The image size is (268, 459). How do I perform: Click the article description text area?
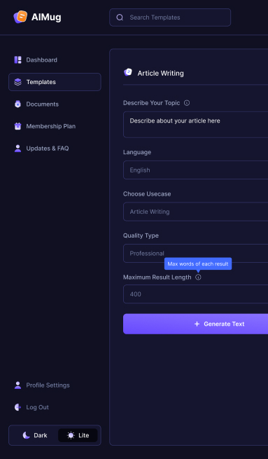(195, 125)
